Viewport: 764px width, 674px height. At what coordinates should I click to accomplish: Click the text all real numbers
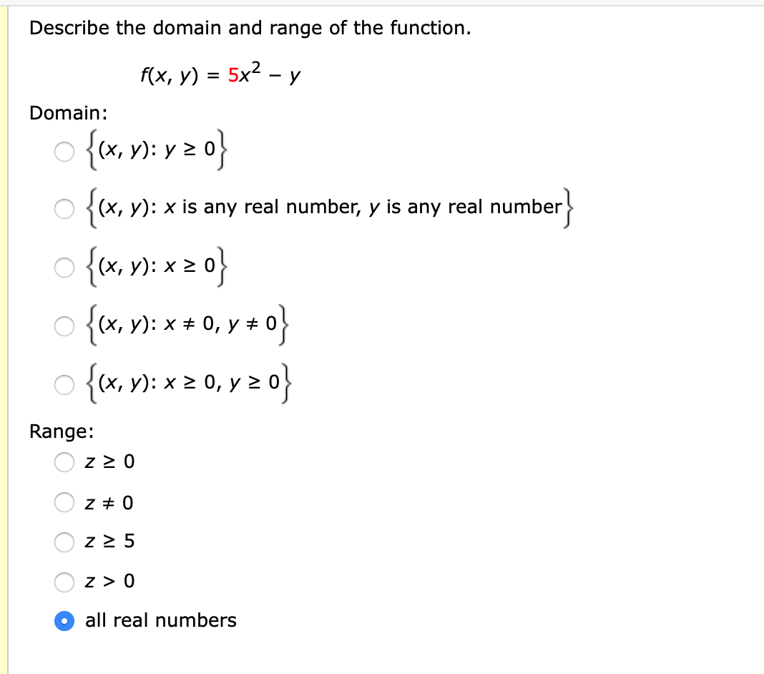(x=160, y=620)
